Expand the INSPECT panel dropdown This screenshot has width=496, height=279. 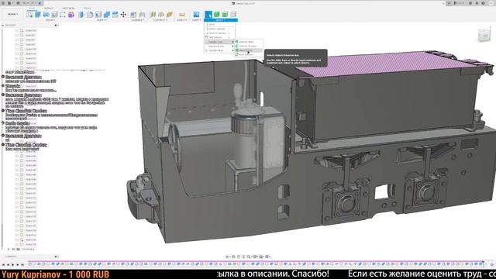(x=181, y=20)
